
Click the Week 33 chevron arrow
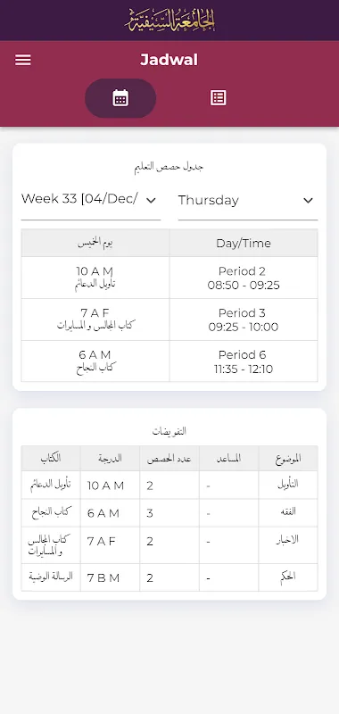coord(151,200)
